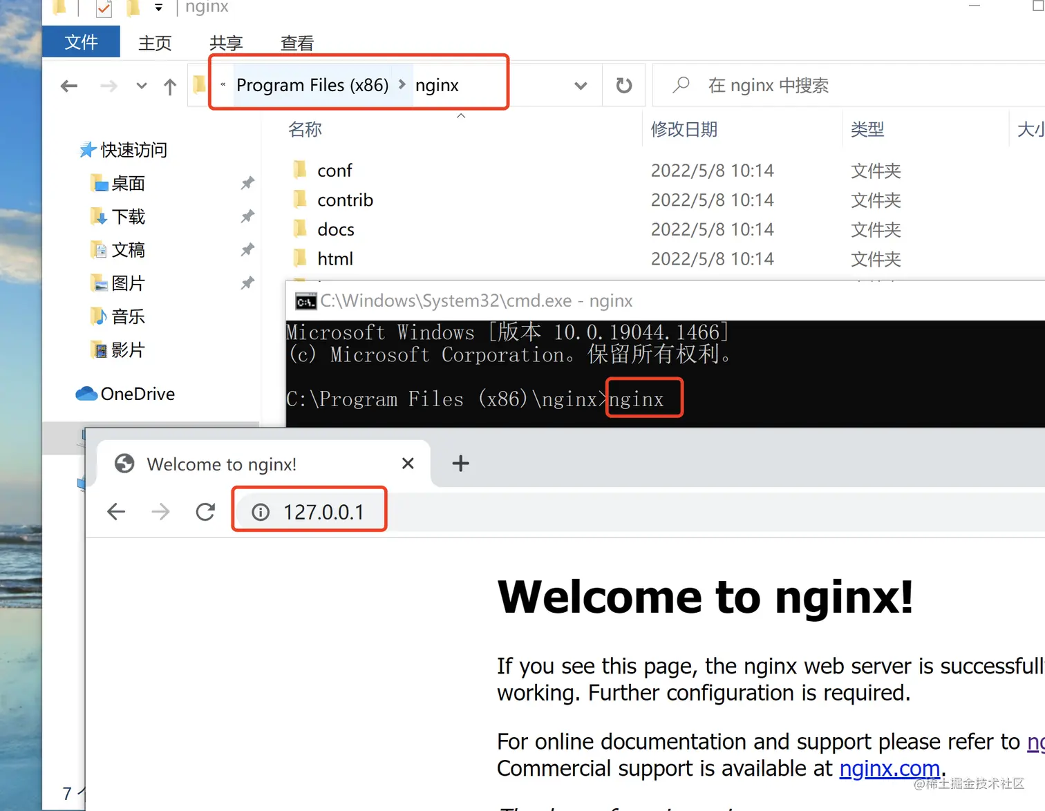Click contrib folder icon
Image resolution: width=1045 pixels, height=811 pixels.
coord(300,200)
